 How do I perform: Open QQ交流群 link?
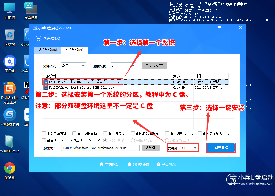(141, 164)
